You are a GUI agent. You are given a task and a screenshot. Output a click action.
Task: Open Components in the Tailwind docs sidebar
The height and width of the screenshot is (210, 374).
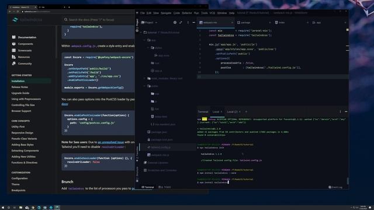(26, 44)
